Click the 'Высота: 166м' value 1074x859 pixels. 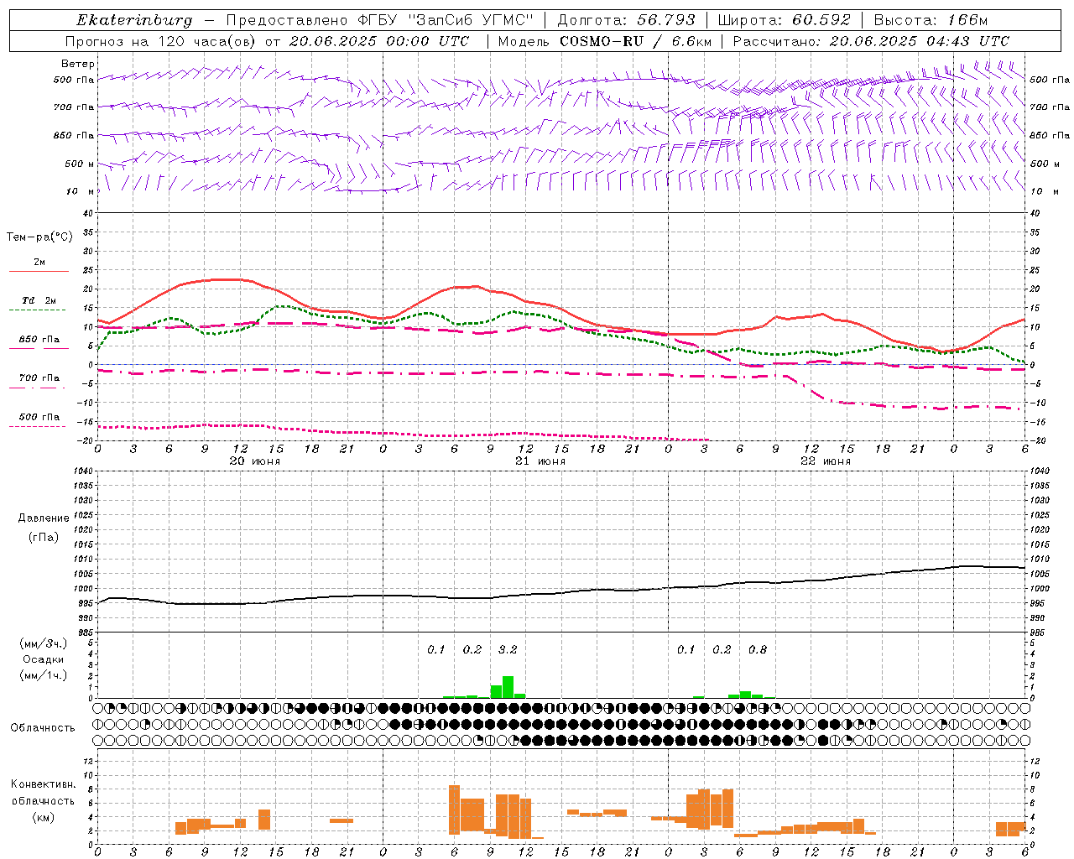[x=931, y=20]
